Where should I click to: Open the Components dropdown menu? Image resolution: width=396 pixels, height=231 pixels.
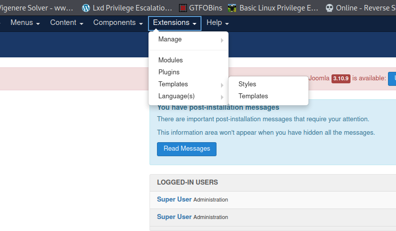tap(118, 23)
